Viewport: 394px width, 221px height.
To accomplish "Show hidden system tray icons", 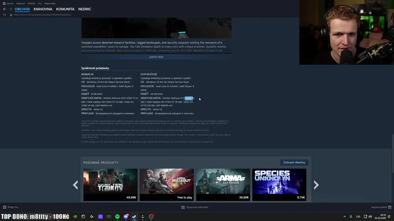I will tap(344, 217).
